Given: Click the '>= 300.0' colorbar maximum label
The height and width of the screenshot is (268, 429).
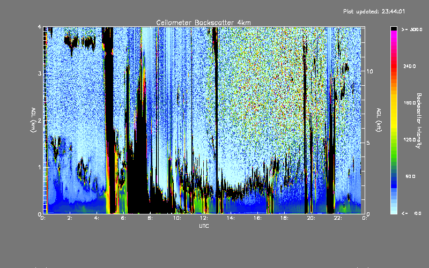Looking at the screenshot, I should (x=412, y=29).
